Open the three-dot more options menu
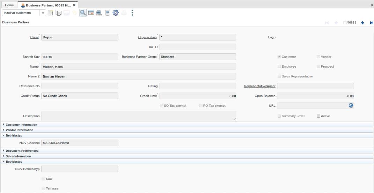374x193 pixels. (x=132, y=13)
